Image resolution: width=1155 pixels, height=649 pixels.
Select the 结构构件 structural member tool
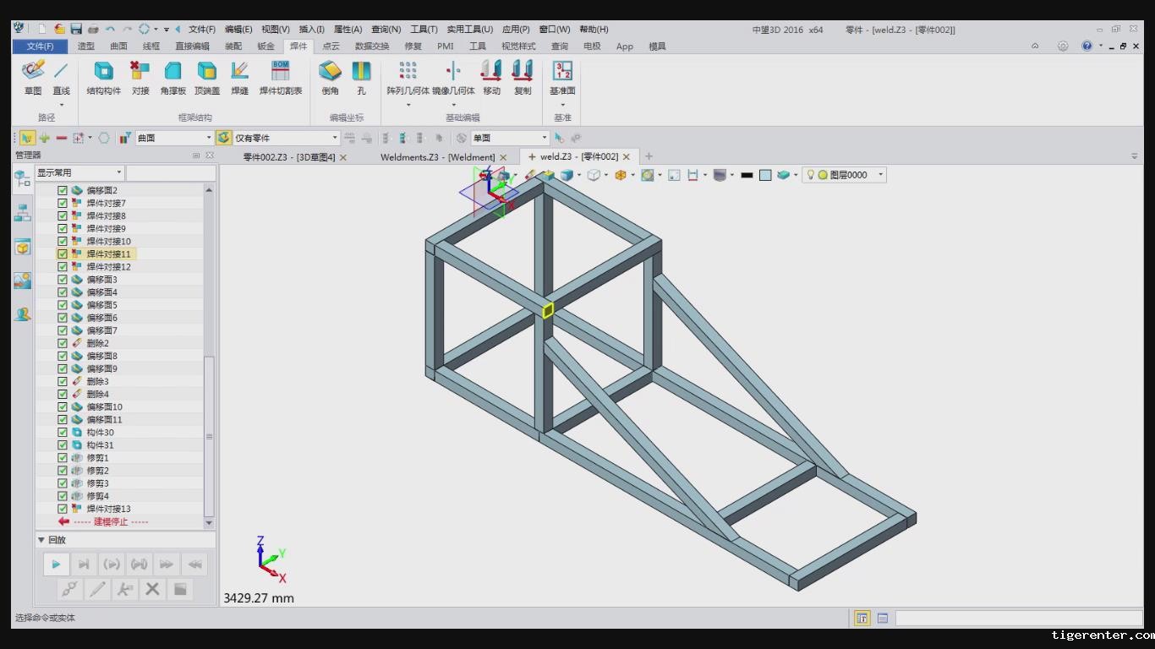click(x=103, y=77)
